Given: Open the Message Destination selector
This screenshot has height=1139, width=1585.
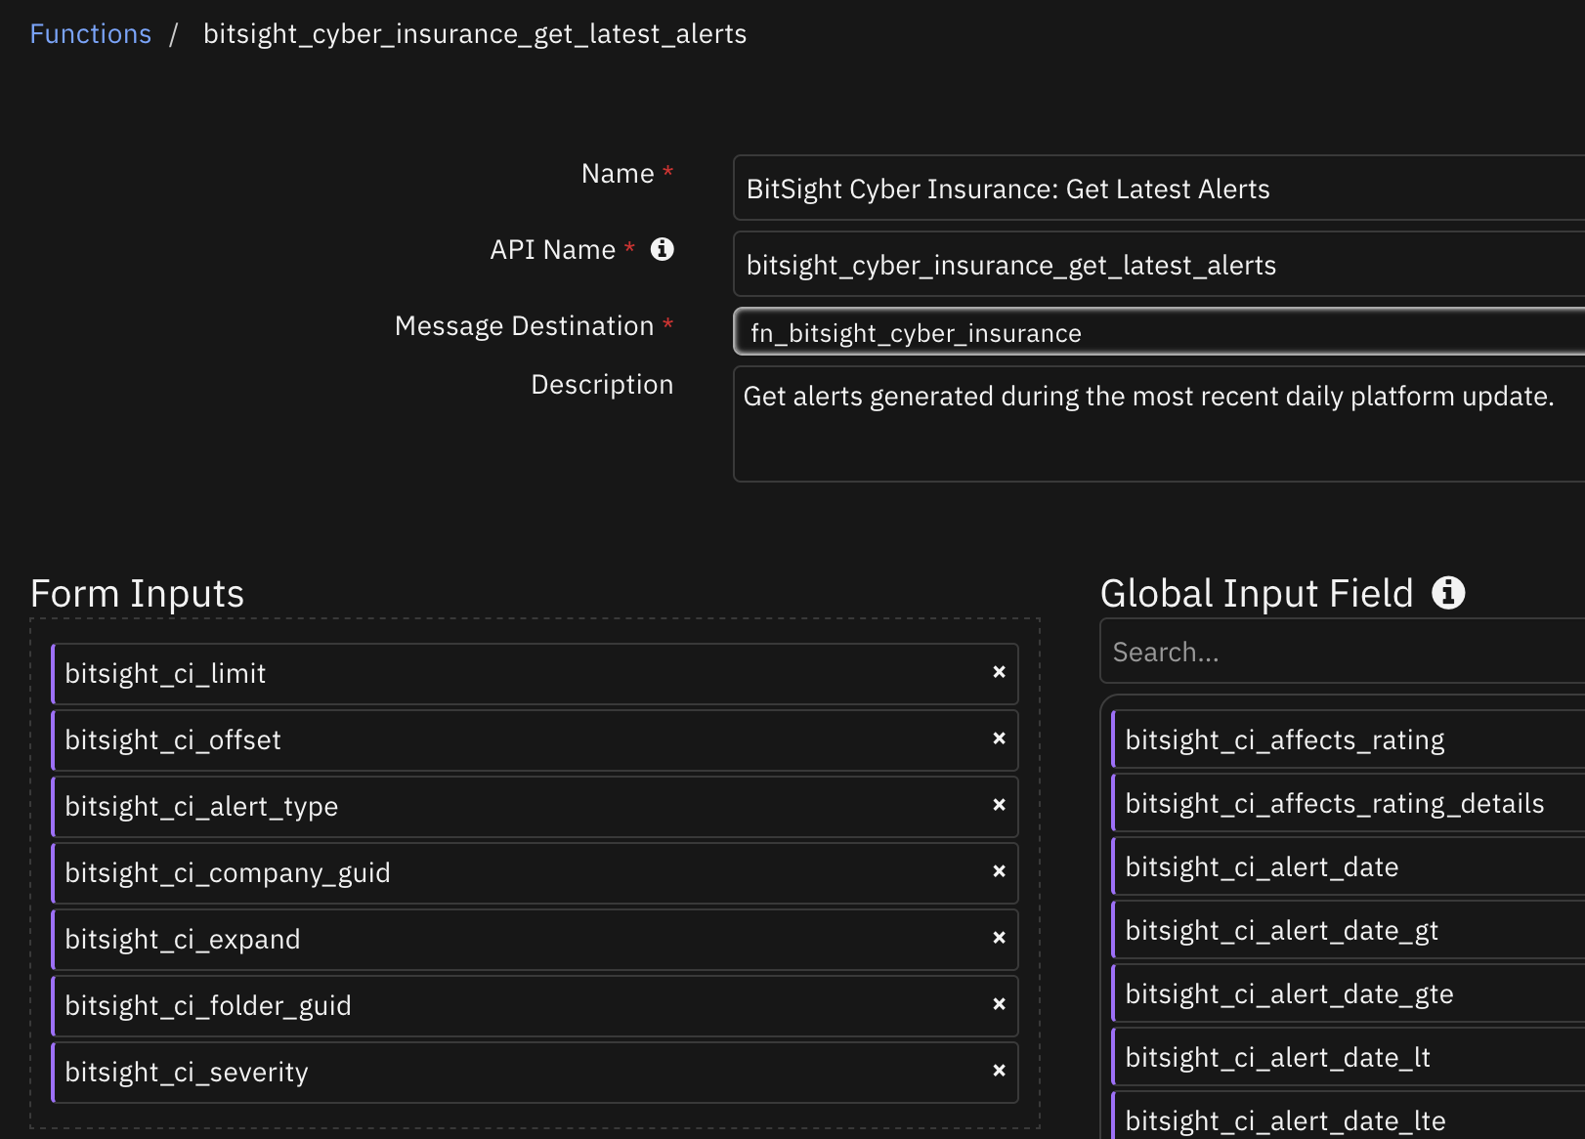Looking at the screenshot, I should click(1159, 332).
